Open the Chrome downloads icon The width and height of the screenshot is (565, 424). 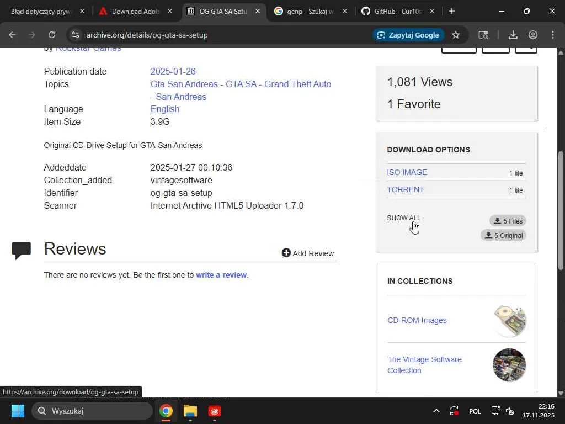[513, 35]
